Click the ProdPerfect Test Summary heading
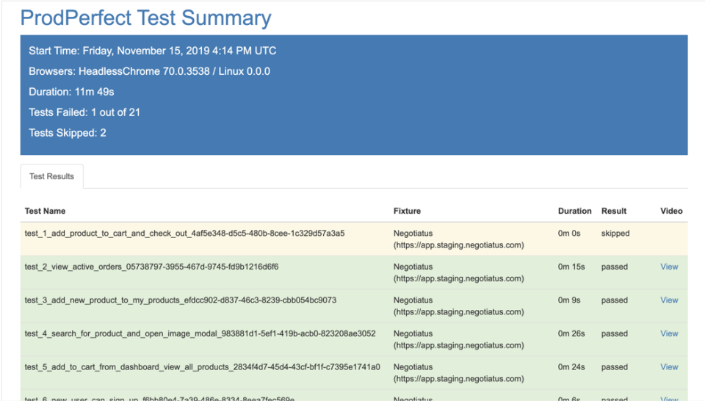The width and height of the screenshot is (705, 401). [x=145, y=18]
